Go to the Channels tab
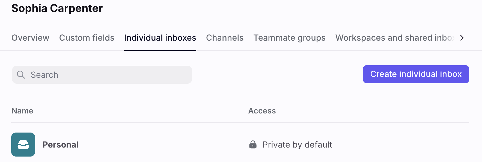 [x=225, y=38]
